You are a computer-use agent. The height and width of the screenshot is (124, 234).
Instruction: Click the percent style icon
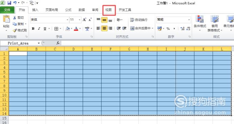click(168, 29)
